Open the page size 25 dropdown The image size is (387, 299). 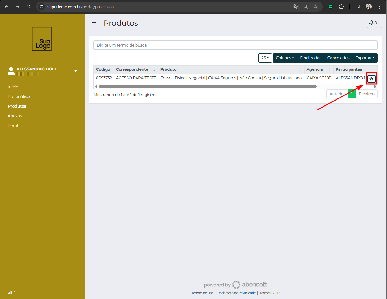[265, 58]
